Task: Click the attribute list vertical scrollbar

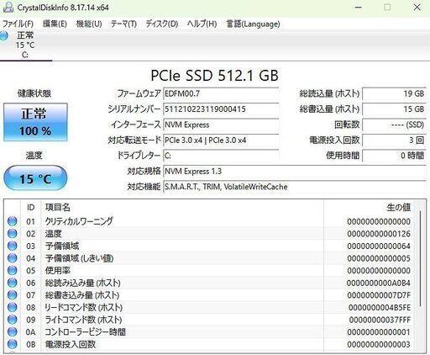Action: [420, 258]
